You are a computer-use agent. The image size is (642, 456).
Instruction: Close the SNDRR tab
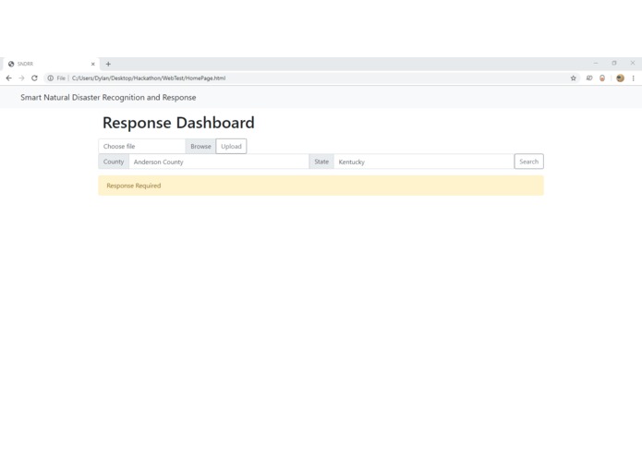coord(93,64)
